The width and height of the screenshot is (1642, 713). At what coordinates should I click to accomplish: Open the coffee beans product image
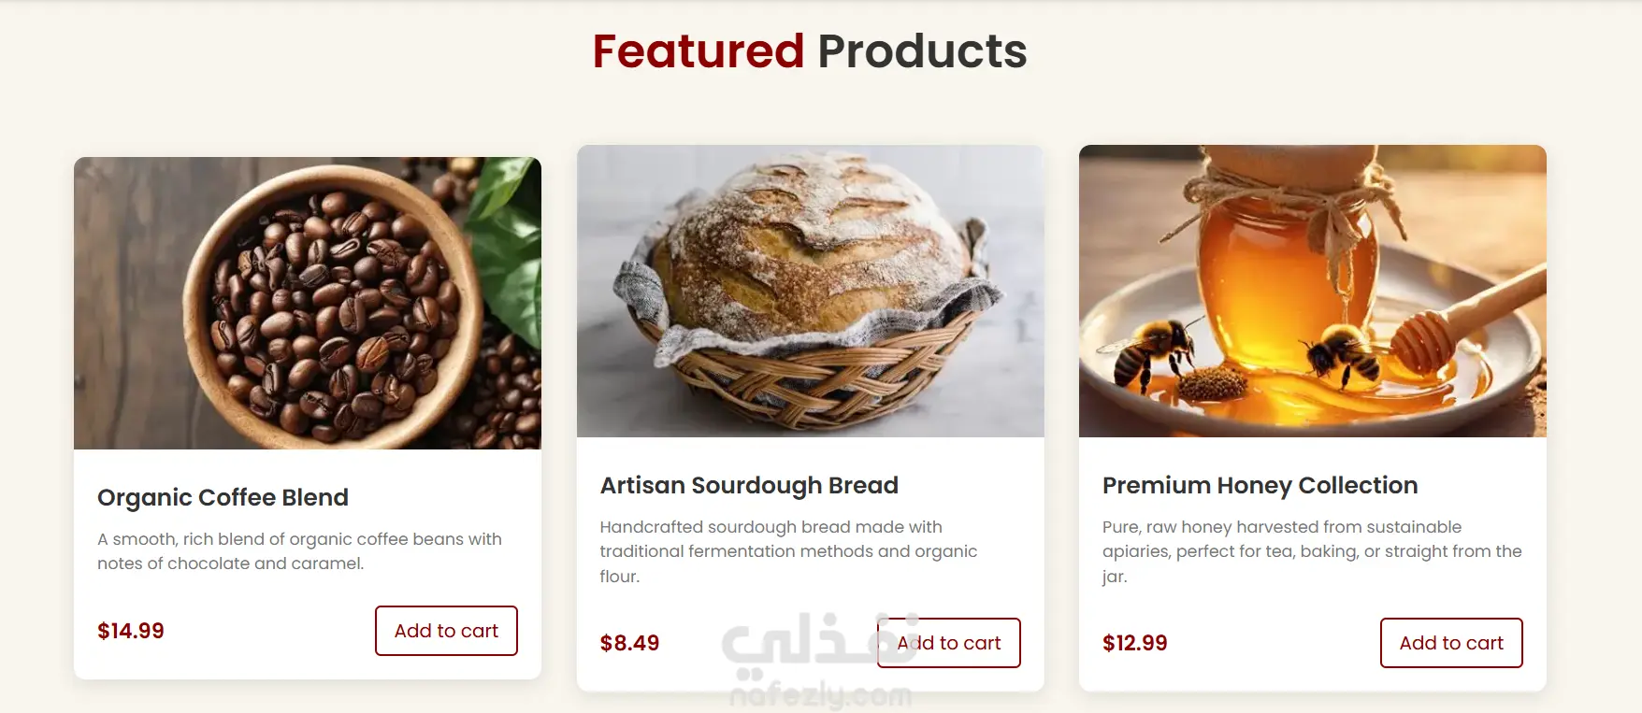308,303
